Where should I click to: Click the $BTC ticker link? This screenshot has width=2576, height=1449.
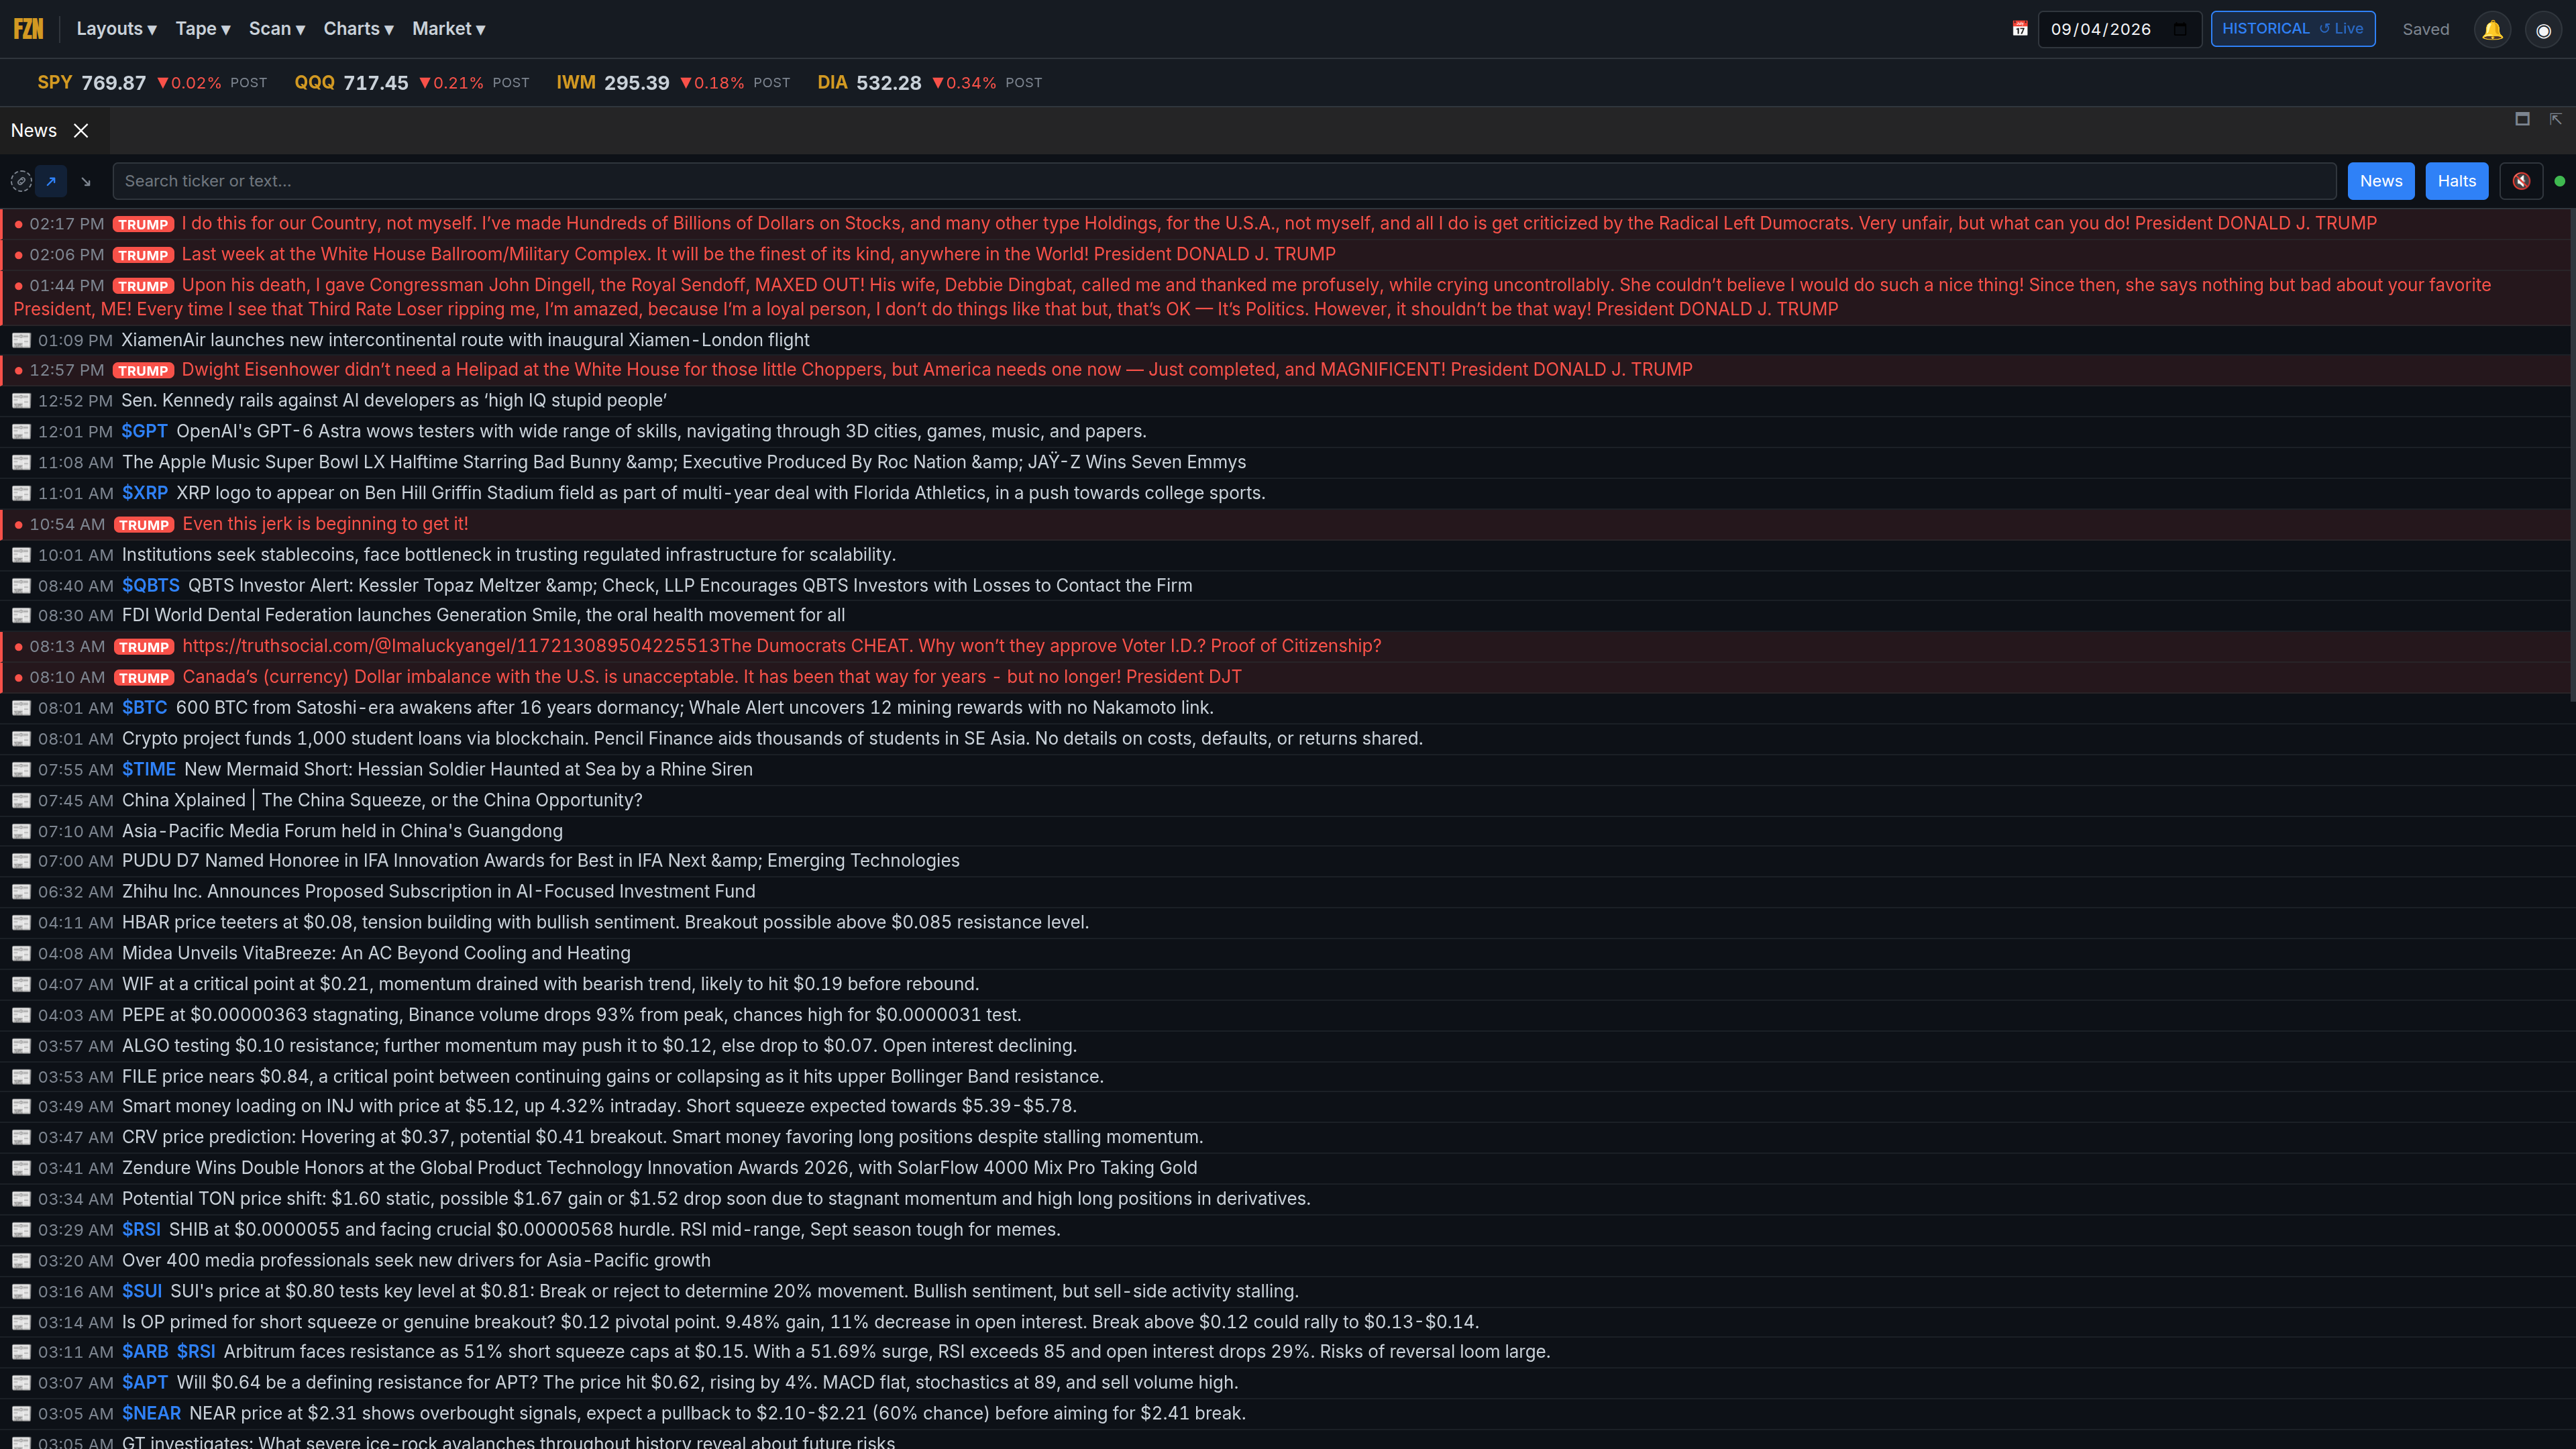[x=145, y=708]
